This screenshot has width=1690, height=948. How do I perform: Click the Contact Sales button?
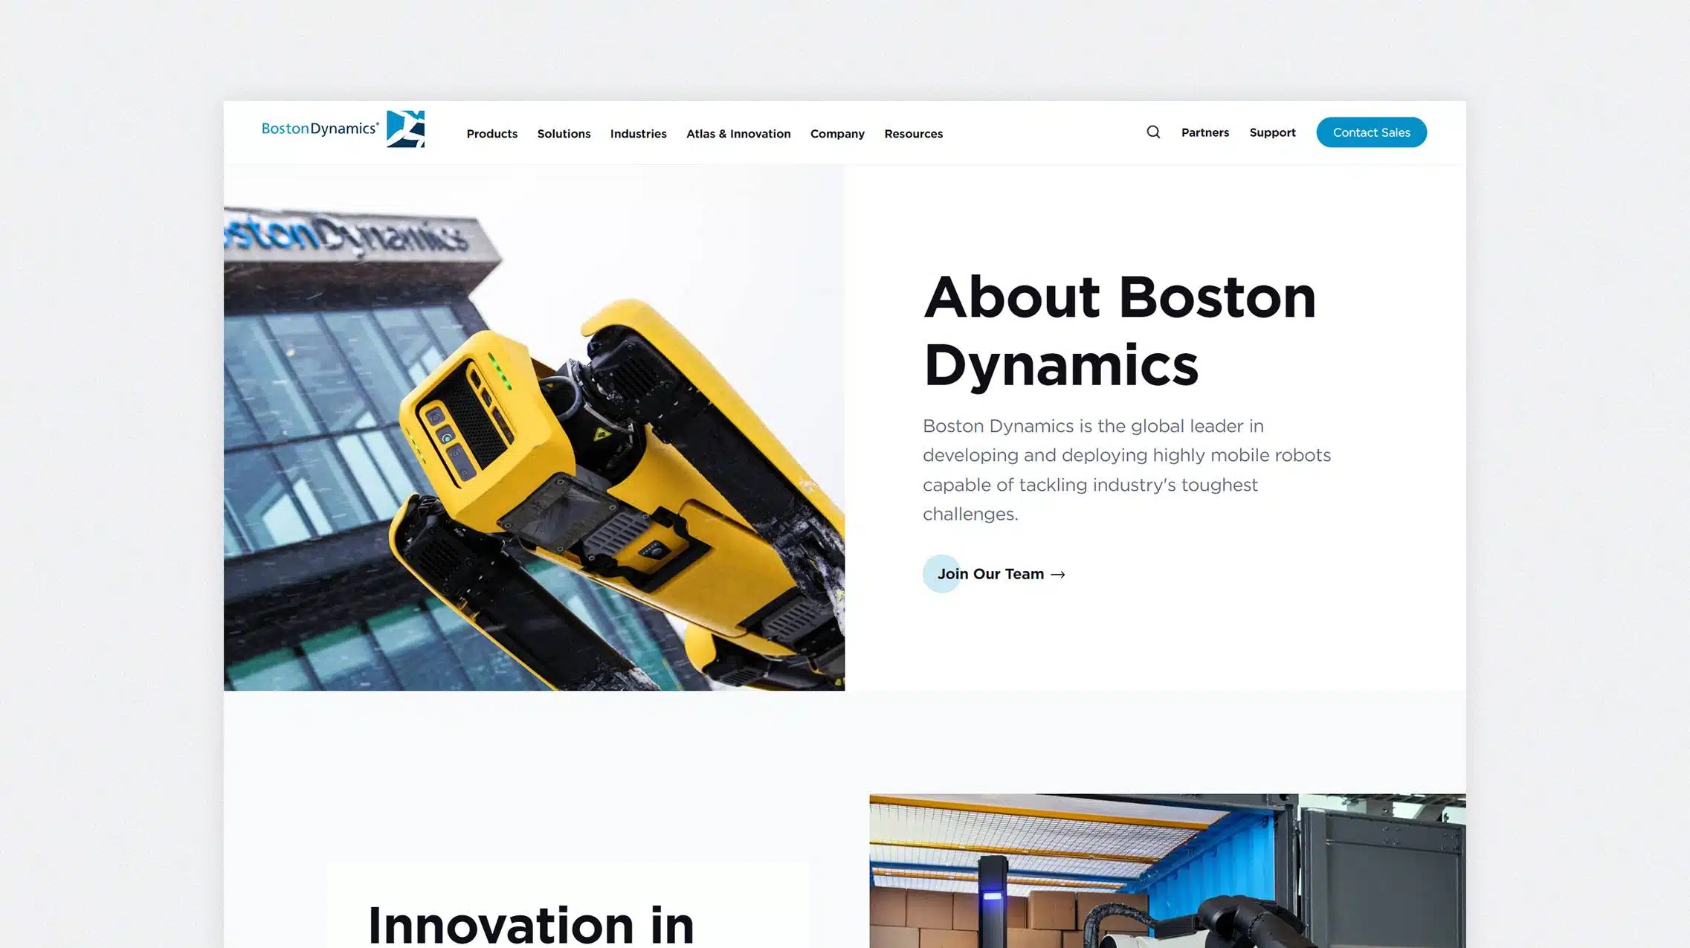click(x=1371, y=132)
